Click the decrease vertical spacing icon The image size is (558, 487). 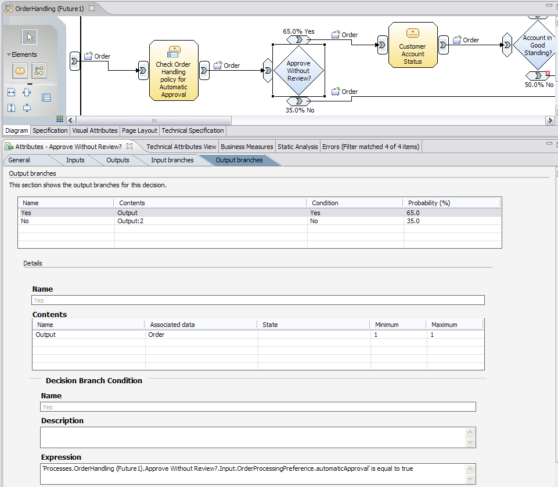[27, 108]
